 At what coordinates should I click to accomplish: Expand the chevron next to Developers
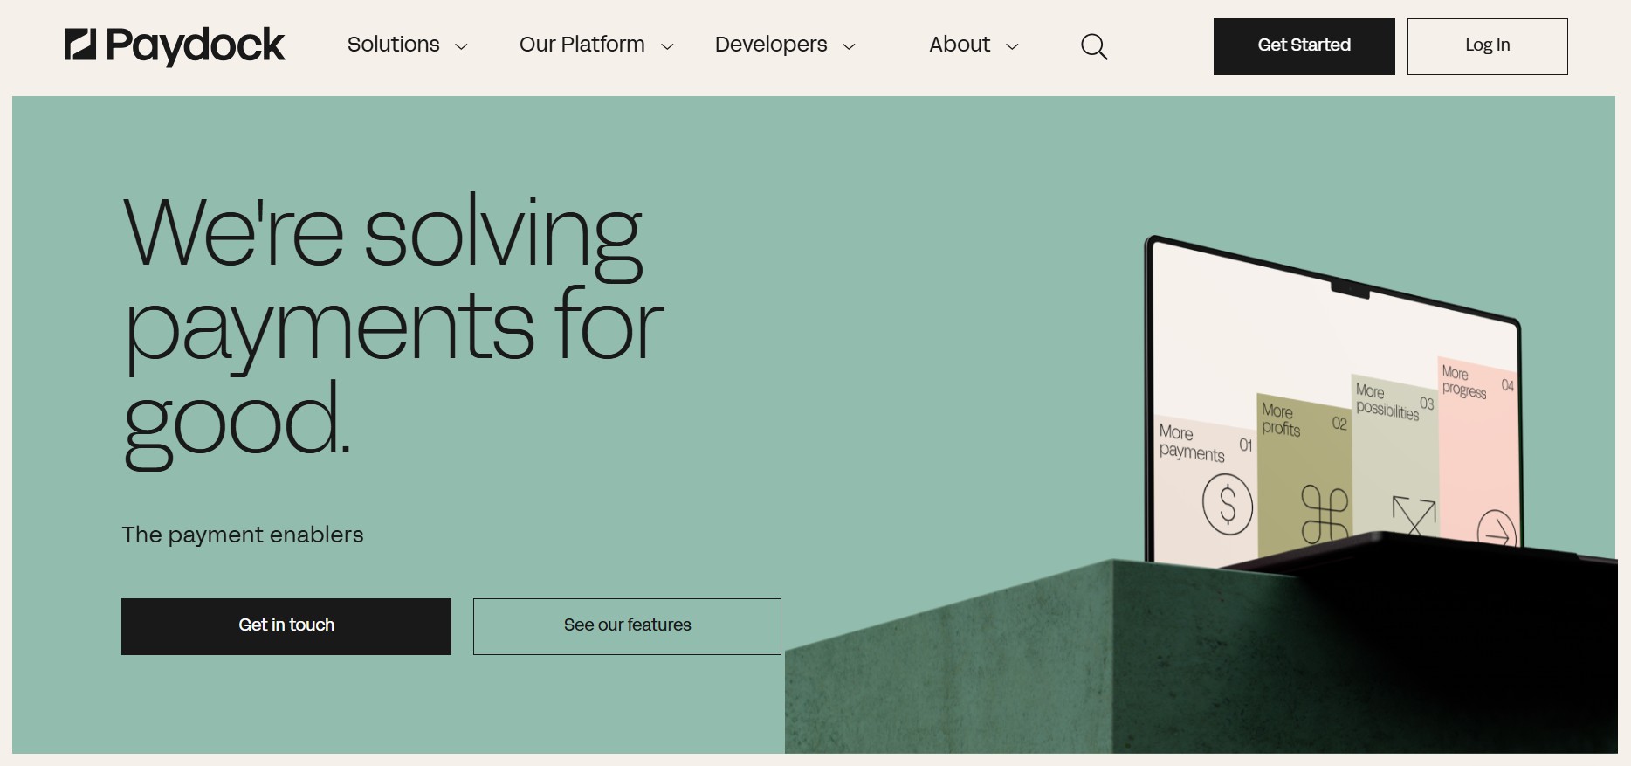(849, 47)
